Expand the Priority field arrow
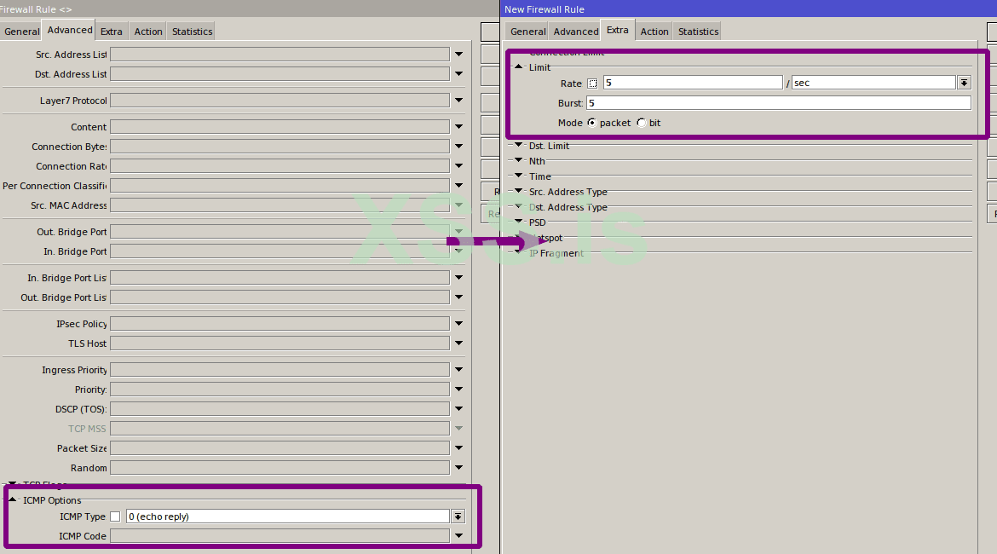 (x=458, y=390)
